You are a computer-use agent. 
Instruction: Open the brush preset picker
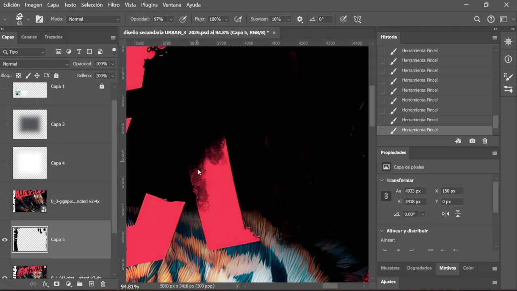click(x=28, y=19)
